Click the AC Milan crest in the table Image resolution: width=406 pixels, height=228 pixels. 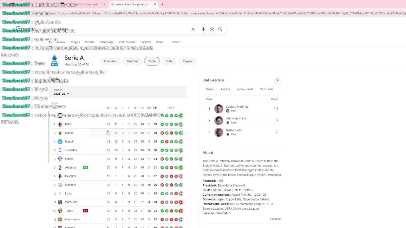tap(60, 124)
